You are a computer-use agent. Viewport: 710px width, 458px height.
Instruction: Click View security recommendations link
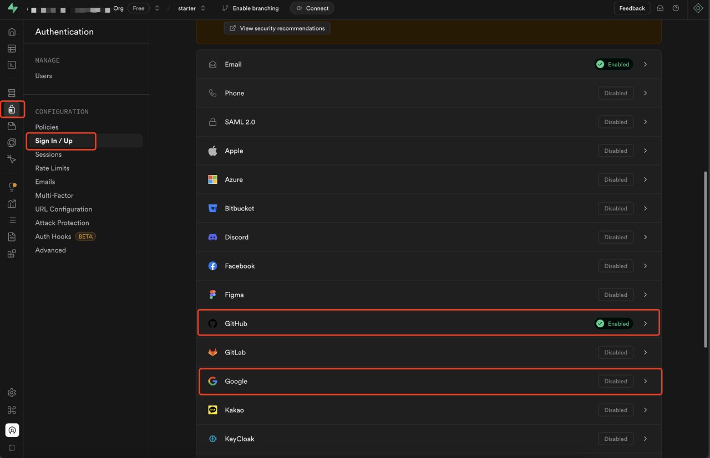pos(277,28)
